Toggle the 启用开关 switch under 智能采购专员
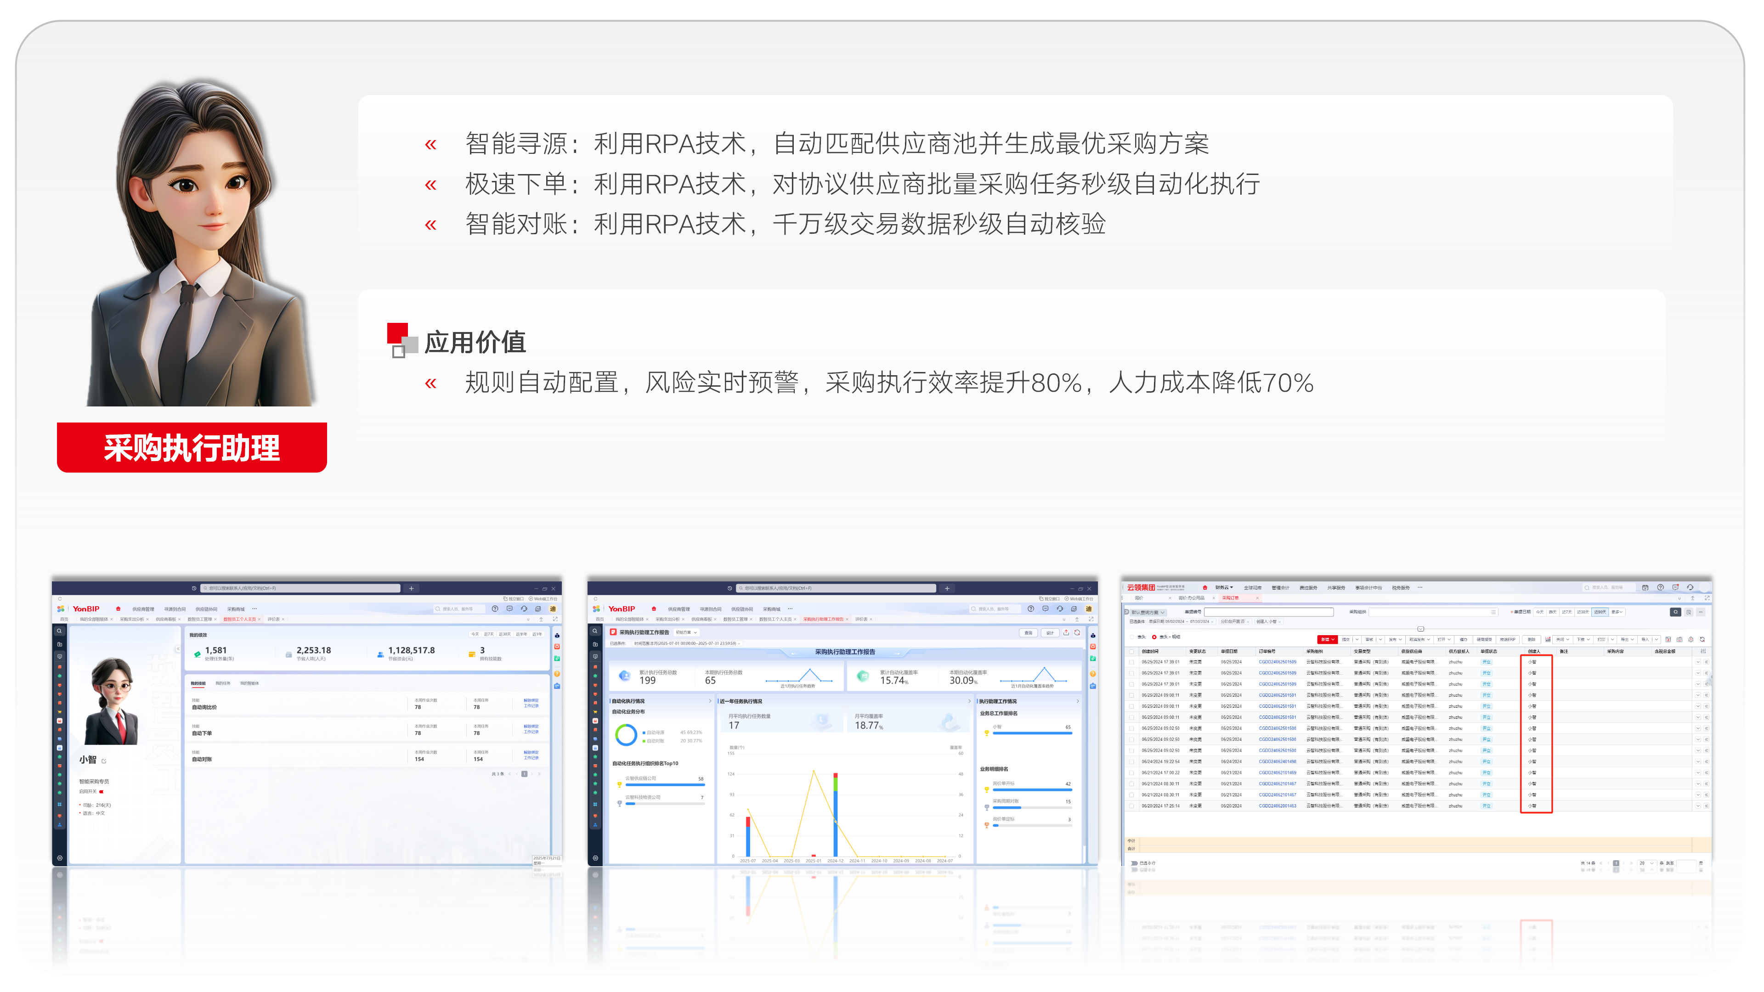The height and width of the screenshot is (992, 1764). point(102,791)
